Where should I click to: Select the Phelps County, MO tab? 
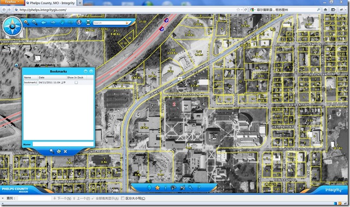point(51,3)
